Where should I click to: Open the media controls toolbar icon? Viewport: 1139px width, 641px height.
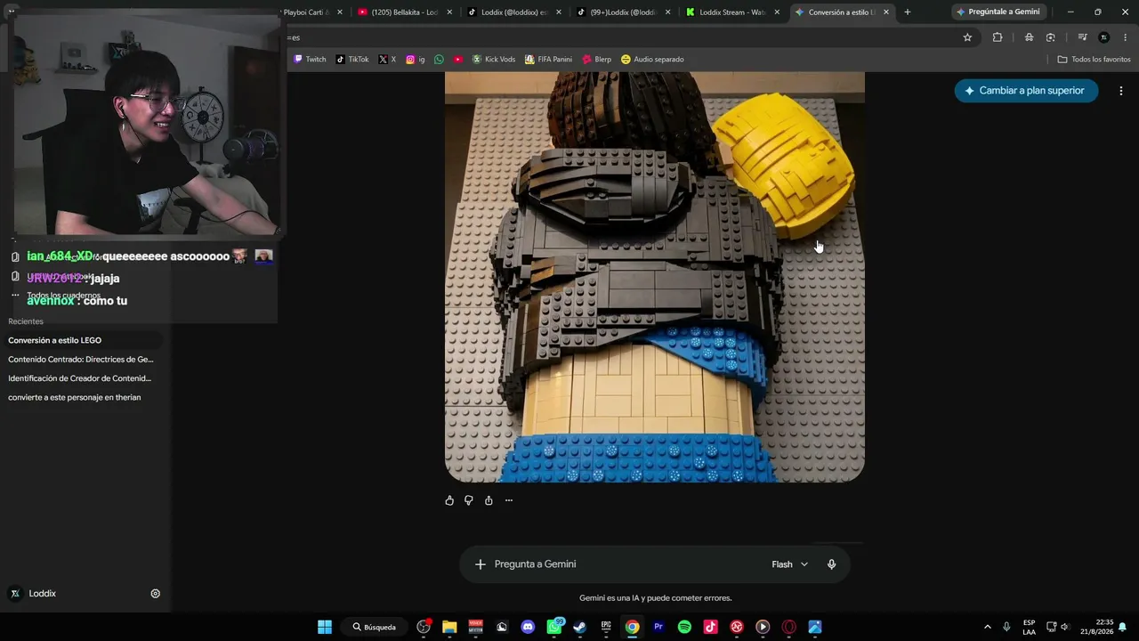pos(1082,37)
